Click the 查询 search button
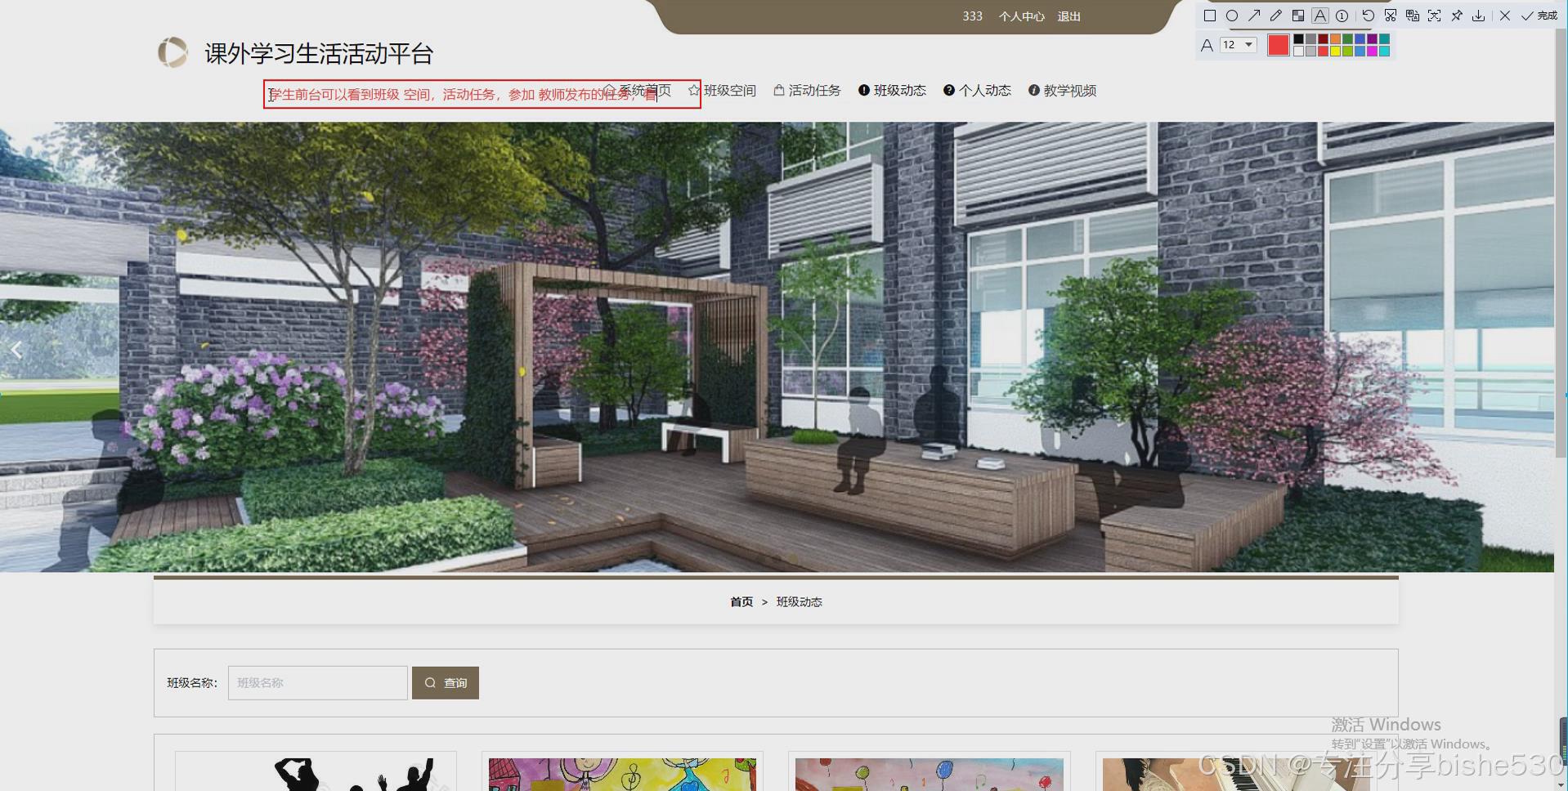 click(446, 682)
